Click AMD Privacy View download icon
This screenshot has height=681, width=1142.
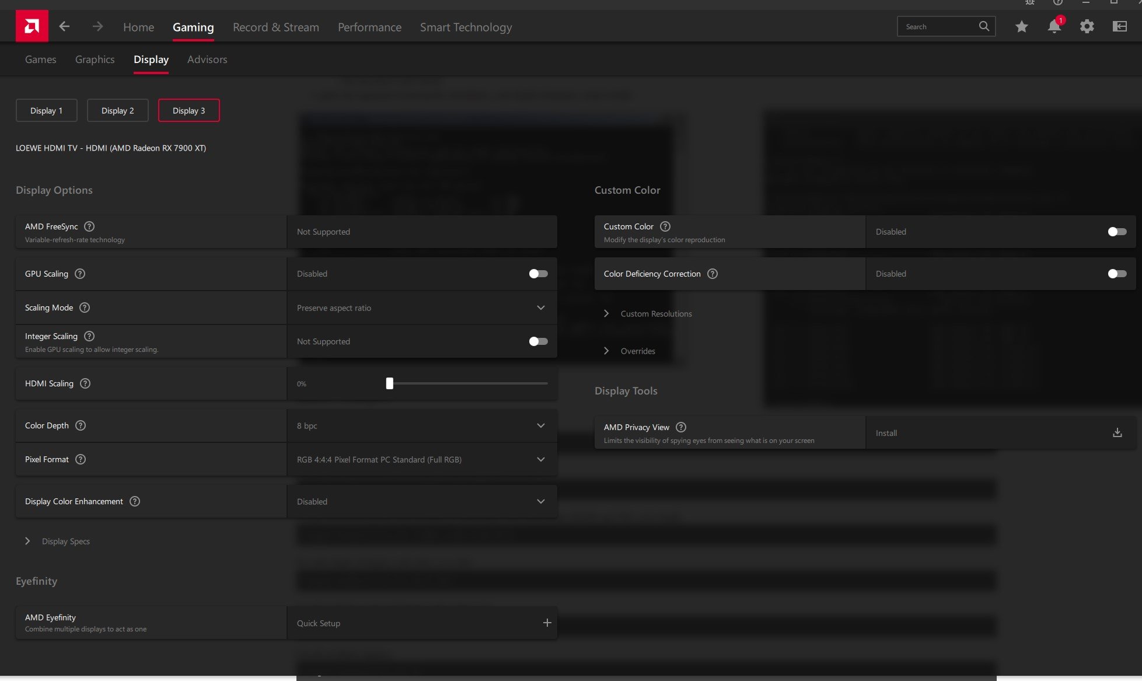tap(1117, 433)
